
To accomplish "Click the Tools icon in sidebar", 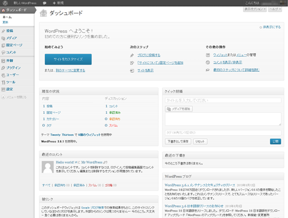I will (3, 82).
